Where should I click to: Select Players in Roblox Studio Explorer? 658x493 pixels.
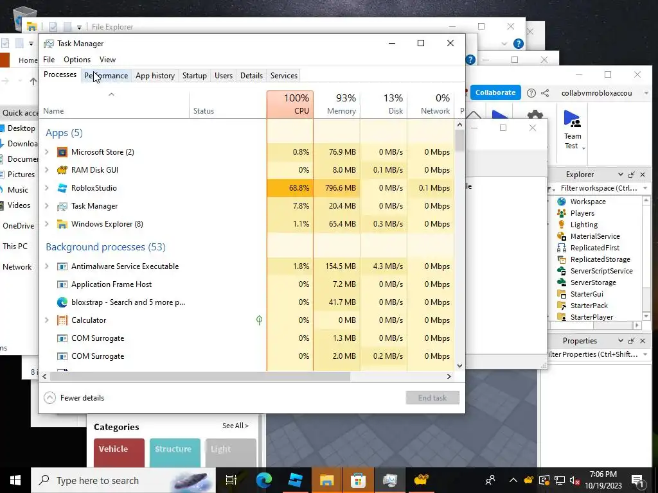pyautogui.click(x=582, y=213)
